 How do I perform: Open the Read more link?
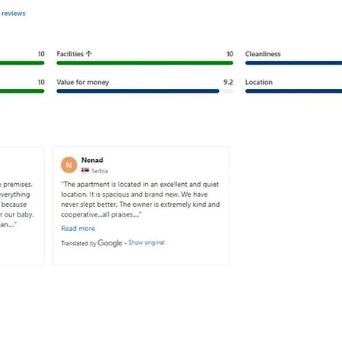coord(78,229)
